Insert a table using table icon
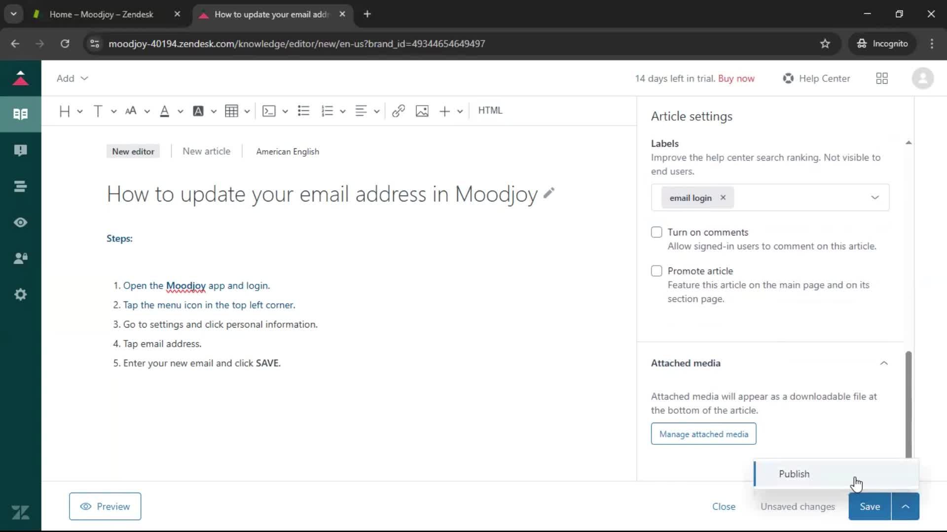The image size is (947, 532). (231, 111)
